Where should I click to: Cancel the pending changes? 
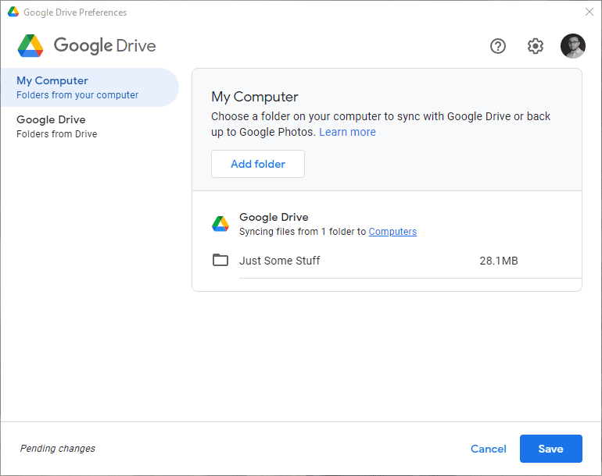(x=489, y=449)
